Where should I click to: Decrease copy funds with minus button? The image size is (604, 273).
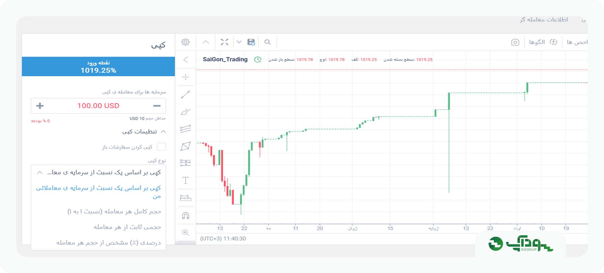click(157, 106)
